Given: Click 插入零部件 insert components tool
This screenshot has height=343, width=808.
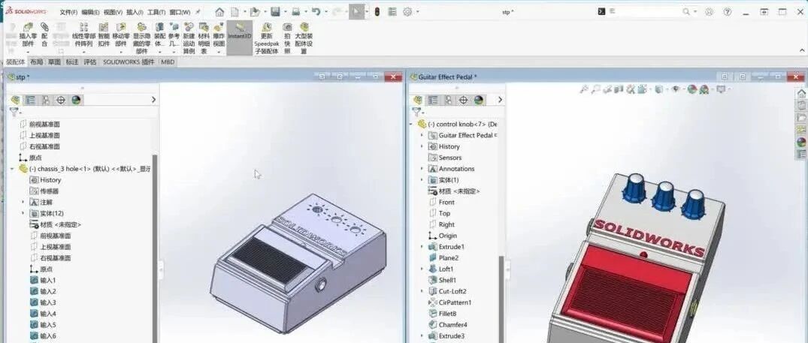Looking at the screenshot, I should point(28,37).
